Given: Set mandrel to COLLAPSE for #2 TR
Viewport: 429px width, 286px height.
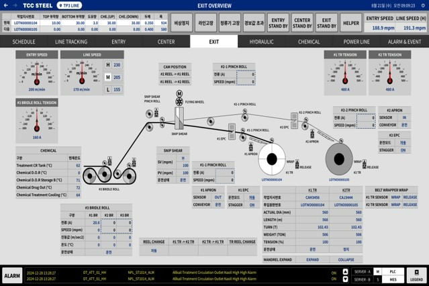Looking at the screenshot, I should coord(346,259).
